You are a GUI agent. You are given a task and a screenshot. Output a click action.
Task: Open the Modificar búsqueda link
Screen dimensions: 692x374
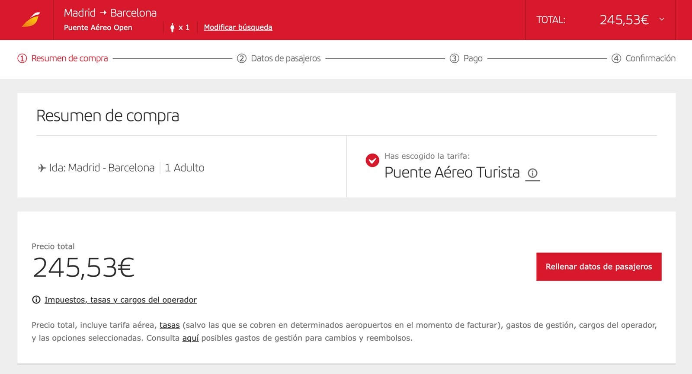(x=238, y=27)
